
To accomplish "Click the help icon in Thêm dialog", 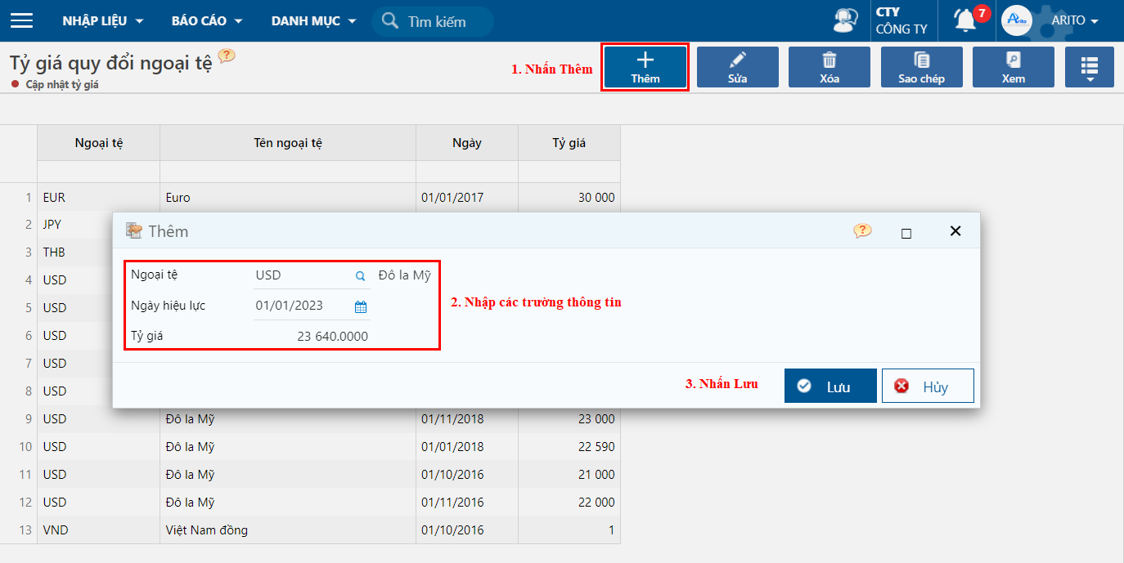I will 862,231.
